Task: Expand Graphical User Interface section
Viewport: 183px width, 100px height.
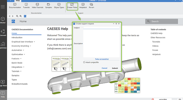Action: tap(23, 42)
